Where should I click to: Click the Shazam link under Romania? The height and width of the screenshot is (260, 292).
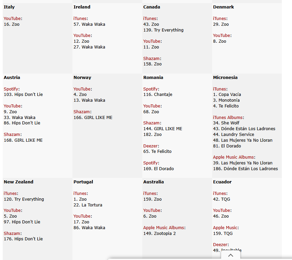click(x=151, y=123)
